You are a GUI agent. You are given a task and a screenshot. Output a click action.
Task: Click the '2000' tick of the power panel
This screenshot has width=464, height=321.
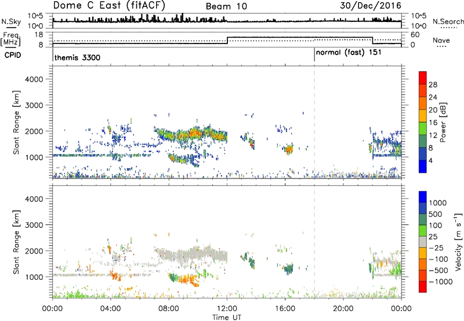tap(34, 131)
